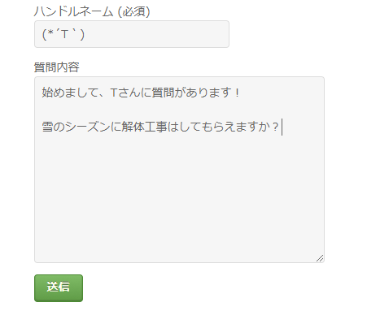Screen dimensions: 367x315
Task: Click the 送信 submit button
Action: point(59,288)
